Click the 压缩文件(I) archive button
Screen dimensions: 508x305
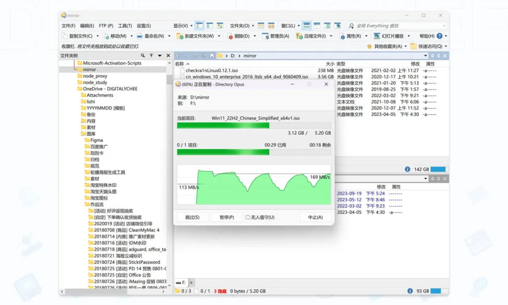click(x=311, y=36)
